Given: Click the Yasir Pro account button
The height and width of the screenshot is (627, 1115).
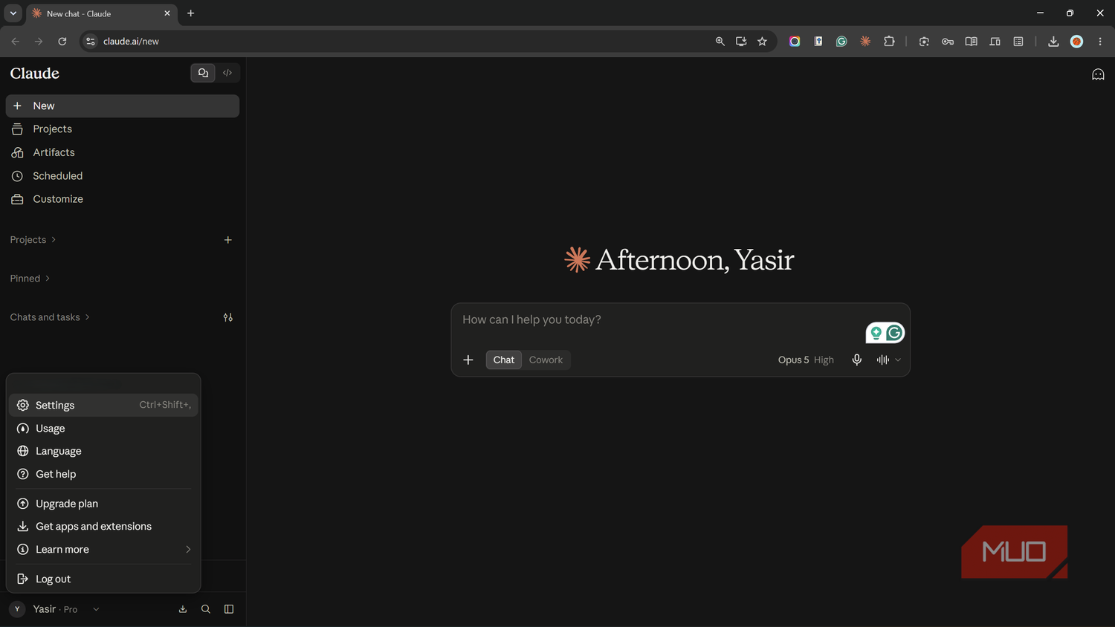Looking at the screenshot, I should click(55, 609).
